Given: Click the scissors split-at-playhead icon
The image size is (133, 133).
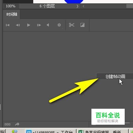Looking at the screenshot, I should (x=71, y=25).
